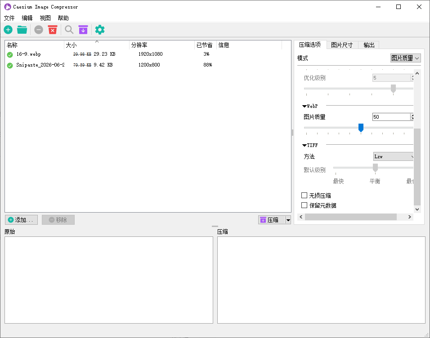This screenshot has height=338, width=430.
Task: Collapse the WebP section
Action: [x=305, y=106]
